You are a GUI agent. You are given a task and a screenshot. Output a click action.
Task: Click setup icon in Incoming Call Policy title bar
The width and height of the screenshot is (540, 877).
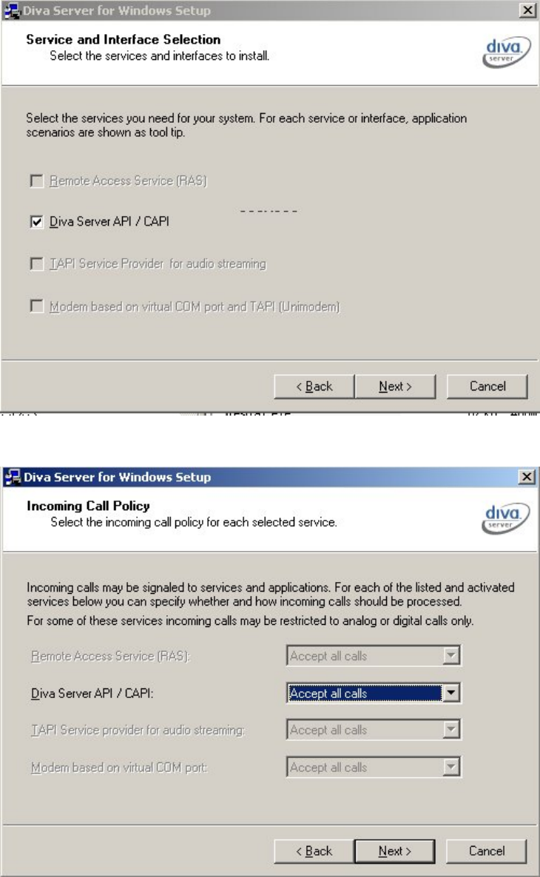click(x=13, y=477)
